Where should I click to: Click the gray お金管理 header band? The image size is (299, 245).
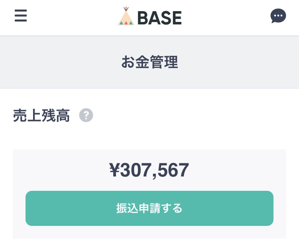pyautogui.click(x=239, y=63)
